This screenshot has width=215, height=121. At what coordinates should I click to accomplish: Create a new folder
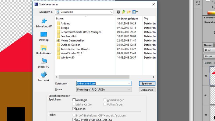(129, 12)
